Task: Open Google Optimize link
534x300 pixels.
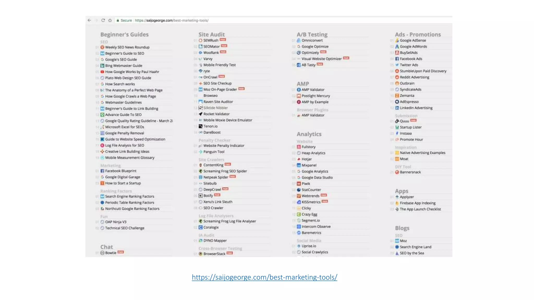Action: [x=315, y=47]
